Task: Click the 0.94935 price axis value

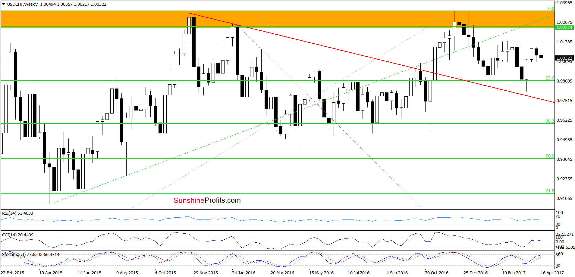Action: click(x=564, y=140)
